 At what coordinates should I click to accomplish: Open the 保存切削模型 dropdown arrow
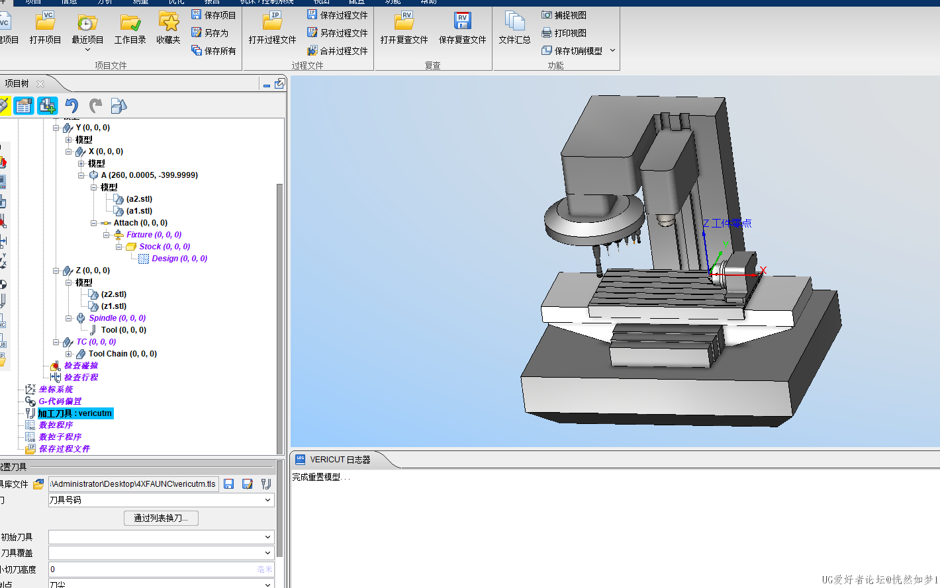point(612,50)
